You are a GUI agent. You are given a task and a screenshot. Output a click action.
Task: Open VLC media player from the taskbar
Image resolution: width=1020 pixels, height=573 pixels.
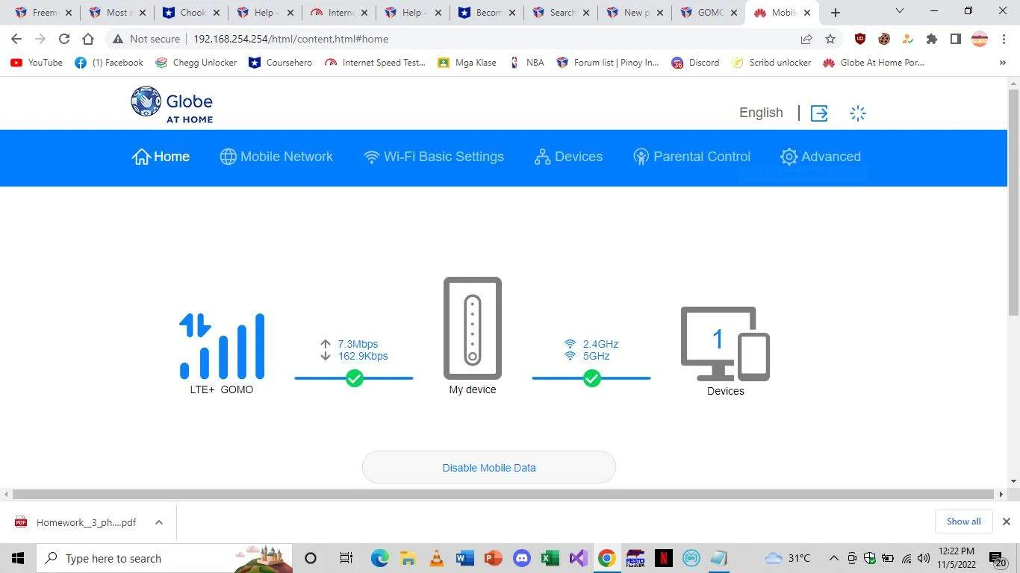coord(436,558)
